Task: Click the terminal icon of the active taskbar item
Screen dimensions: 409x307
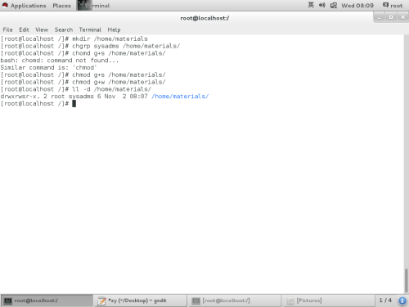Action: [8, 300]
